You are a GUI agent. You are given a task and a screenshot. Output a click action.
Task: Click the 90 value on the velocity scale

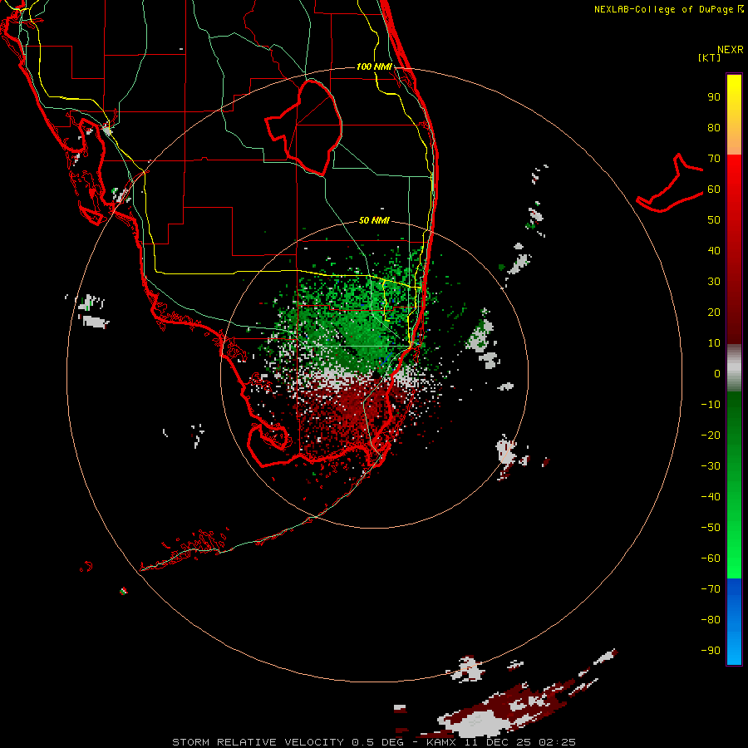click(x=714, y=97)
